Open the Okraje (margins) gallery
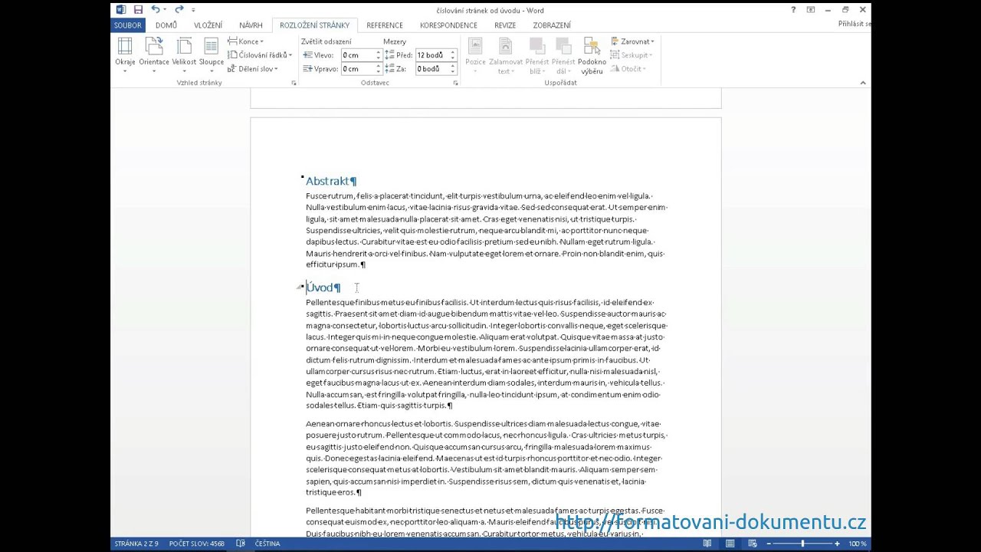The width and height of the screenshot is (981, 552). pyautogui.click(x=125, y=55)
